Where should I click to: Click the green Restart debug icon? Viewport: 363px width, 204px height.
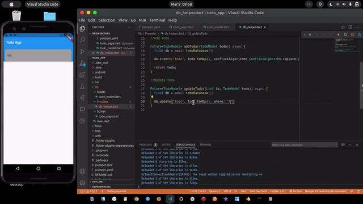(x=345, y=35)
